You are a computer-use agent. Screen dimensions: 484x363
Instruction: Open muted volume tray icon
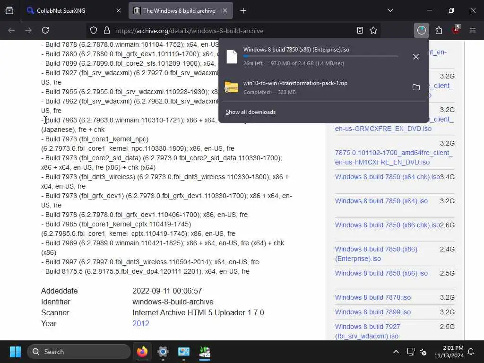click(423, 352)
